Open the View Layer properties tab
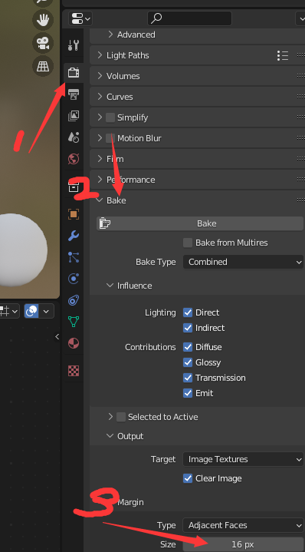 click(x=74, y=116)
